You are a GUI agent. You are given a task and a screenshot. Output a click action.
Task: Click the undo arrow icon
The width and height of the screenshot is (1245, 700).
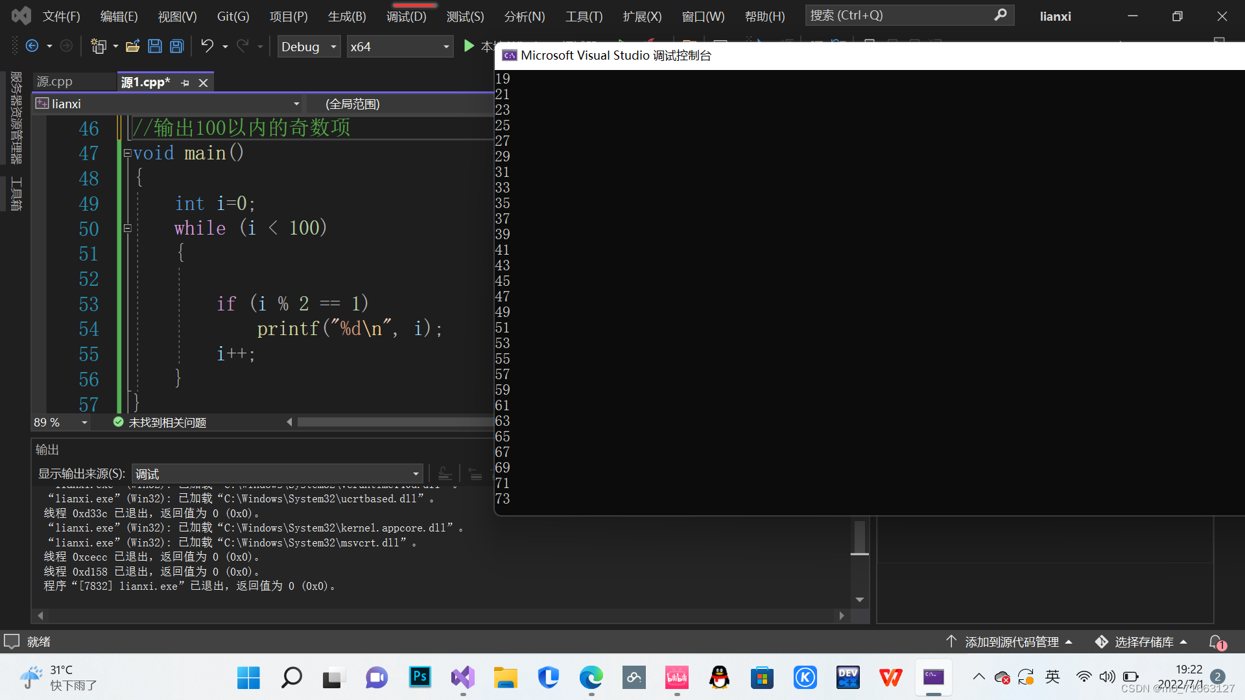coord(207,46)
